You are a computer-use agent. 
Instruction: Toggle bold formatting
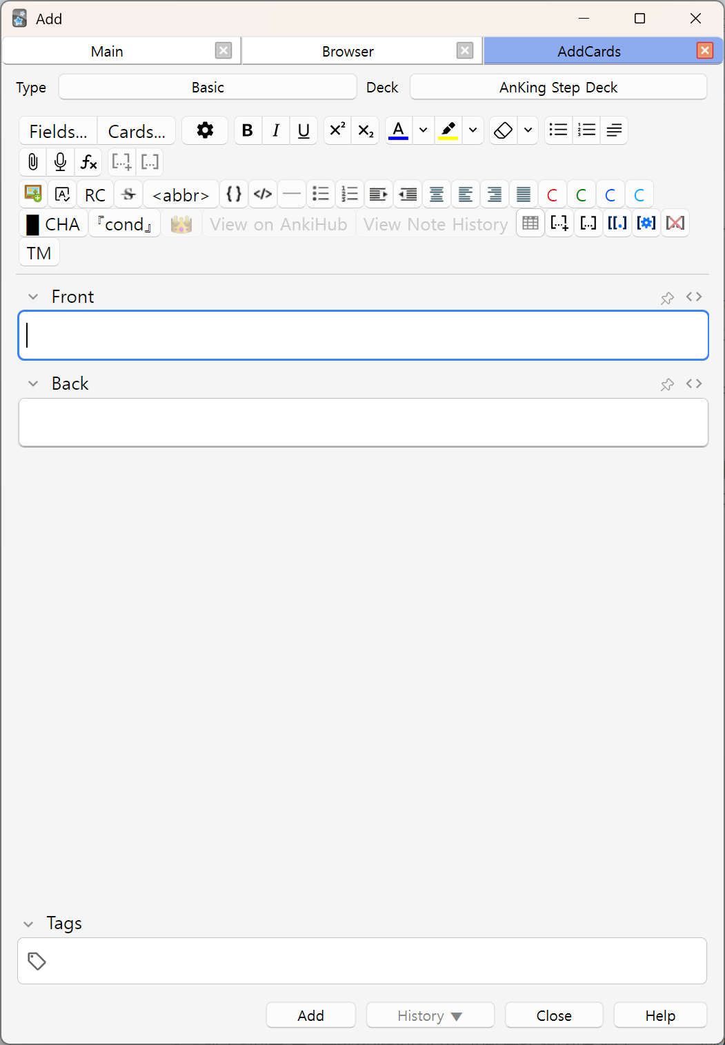click(248, 130)
